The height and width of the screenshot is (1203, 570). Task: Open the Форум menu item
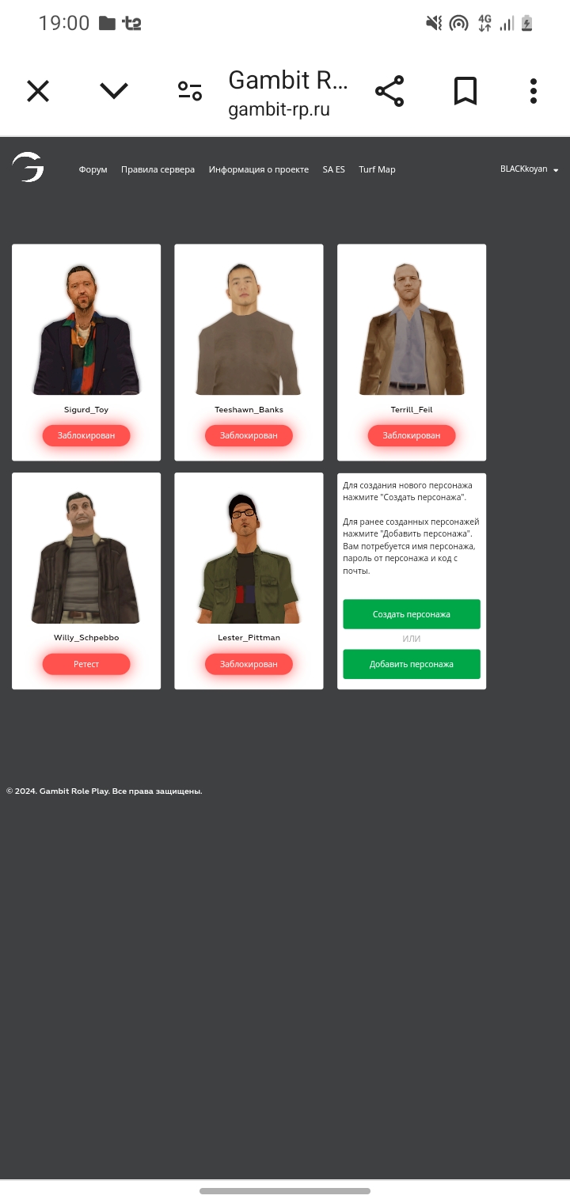[x=93, y=169]
